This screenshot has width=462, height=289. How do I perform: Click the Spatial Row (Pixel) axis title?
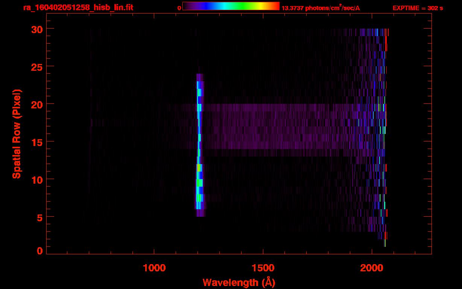[x=17, y=134]
